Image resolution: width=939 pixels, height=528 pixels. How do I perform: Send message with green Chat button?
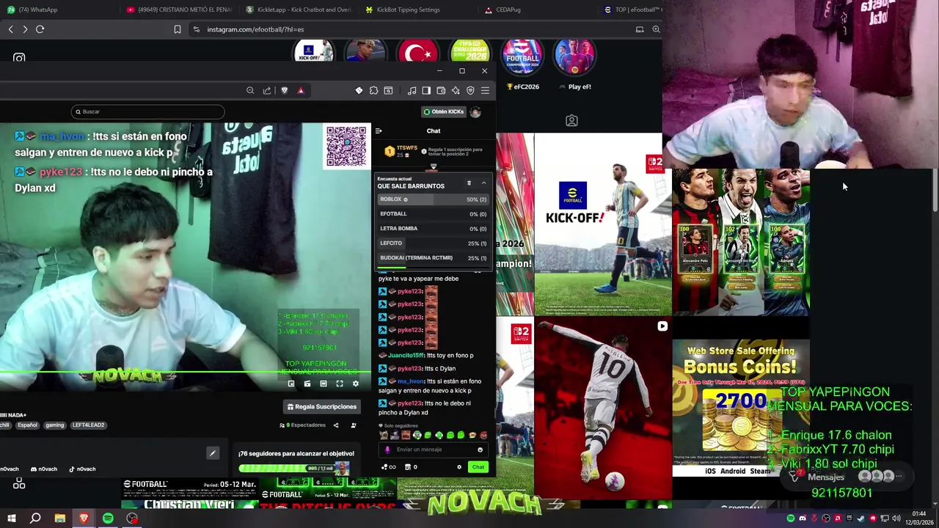pyautogui.click(x=478, y=467)
